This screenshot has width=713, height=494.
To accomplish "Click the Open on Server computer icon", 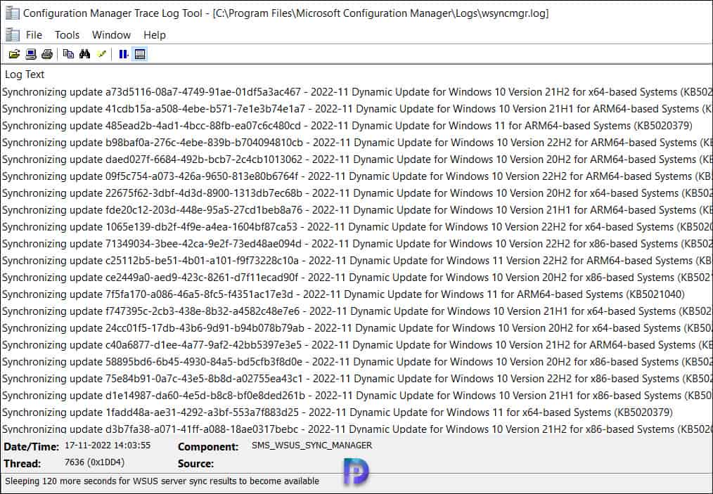I will click(x=30, y=55).
